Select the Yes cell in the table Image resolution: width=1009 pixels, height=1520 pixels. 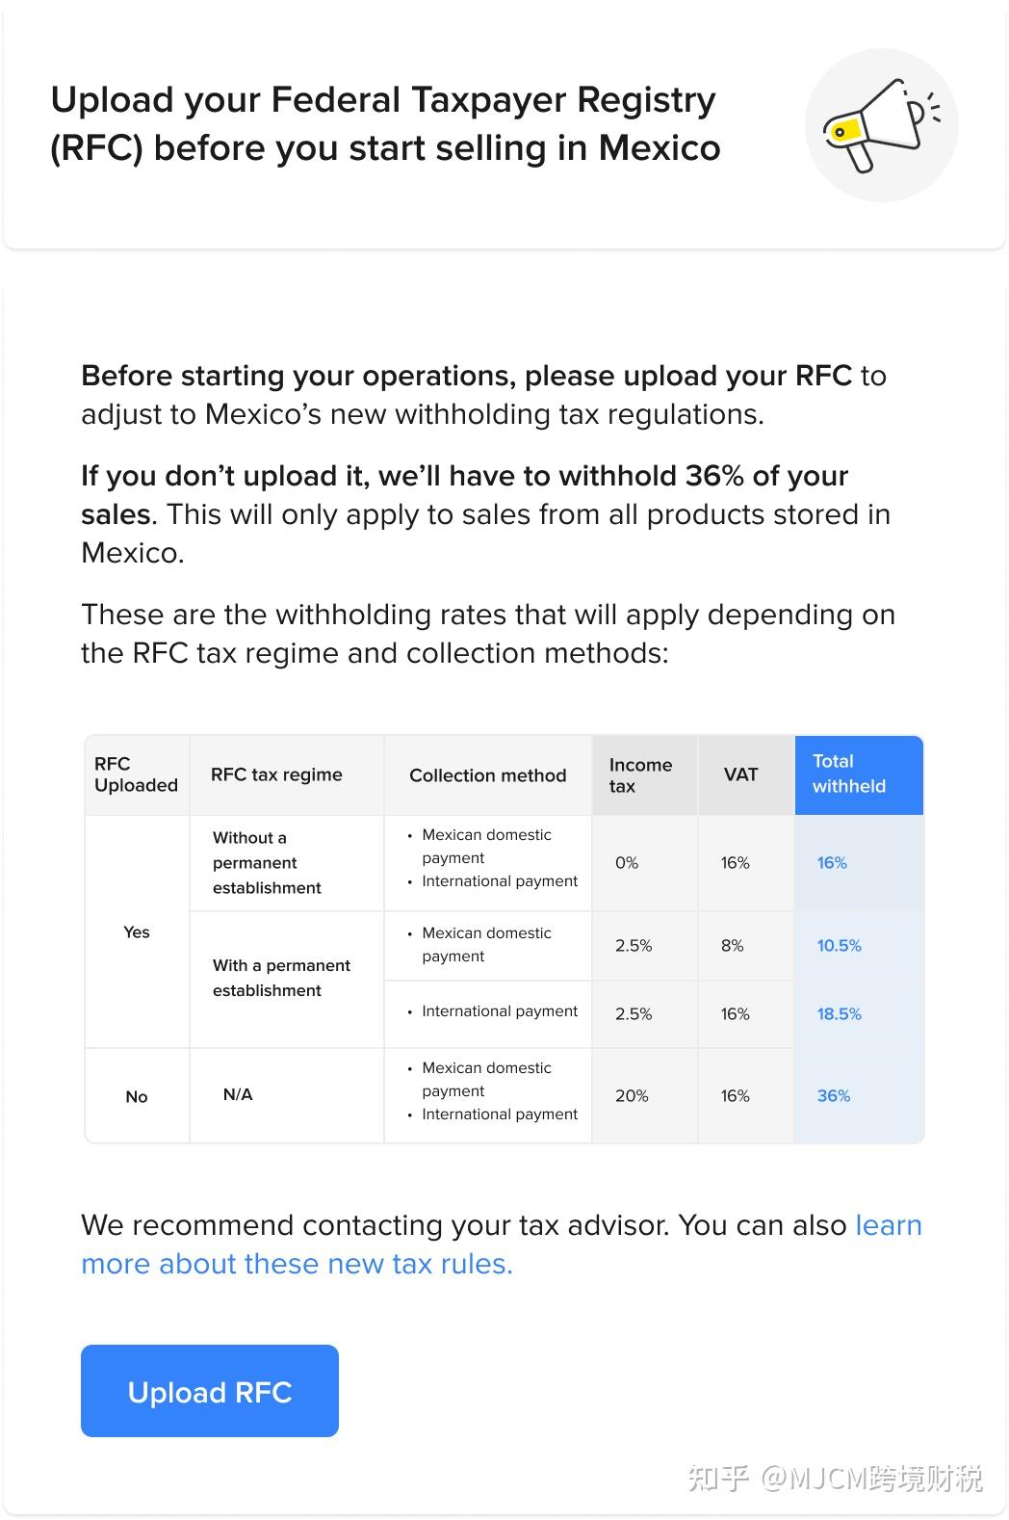point(136,931)
